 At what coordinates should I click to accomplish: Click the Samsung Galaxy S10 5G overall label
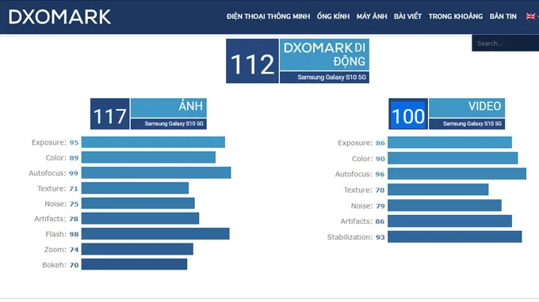tap(324, 77)
